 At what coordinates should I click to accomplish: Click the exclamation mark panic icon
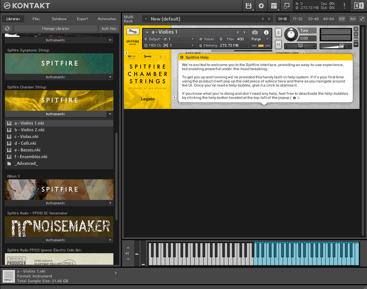(344, 6)
